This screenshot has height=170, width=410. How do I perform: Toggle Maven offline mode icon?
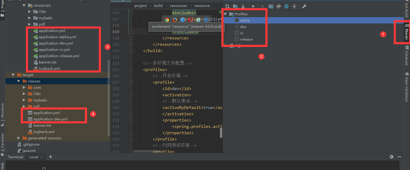(279, 6)
